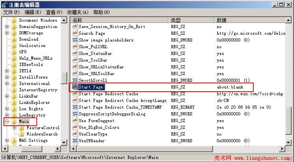Click the Start Page Redirect Cache AcceptLangs icon
Screen dimensions: 294x162
point(75,100)
